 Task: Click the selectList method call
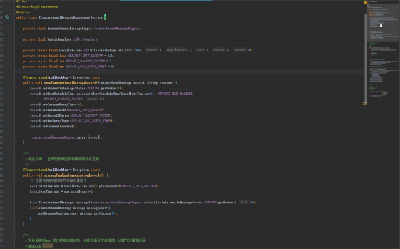point(153,202)
